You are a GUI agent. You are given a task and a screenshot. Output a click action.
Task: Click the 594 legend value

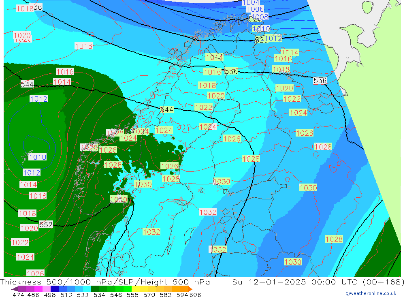coord(182,295)
